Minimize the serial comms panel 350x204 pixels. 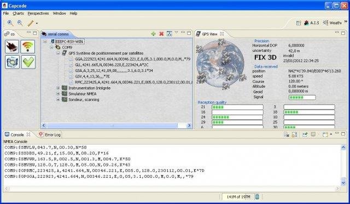pyautogui.click(x=183, y=33)
